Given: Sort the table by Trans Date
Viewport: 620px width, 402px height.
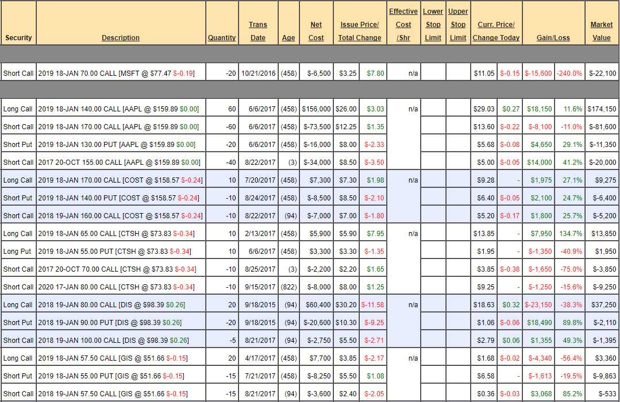Looking at the screenshot, I should pyautogui.click(x=258, y=31).
